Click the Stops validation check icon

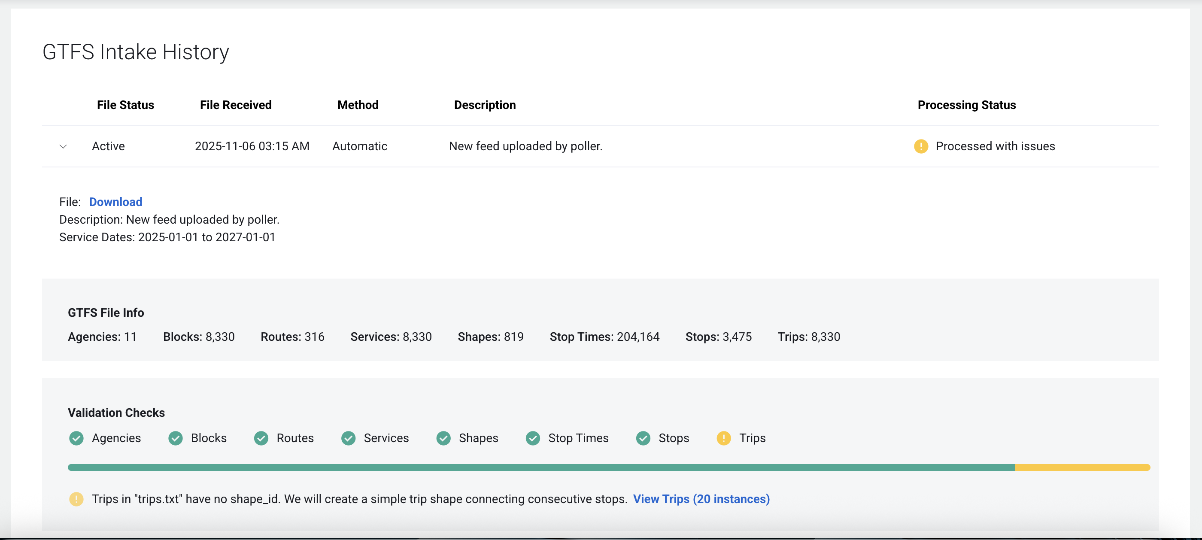coord(643,438)
